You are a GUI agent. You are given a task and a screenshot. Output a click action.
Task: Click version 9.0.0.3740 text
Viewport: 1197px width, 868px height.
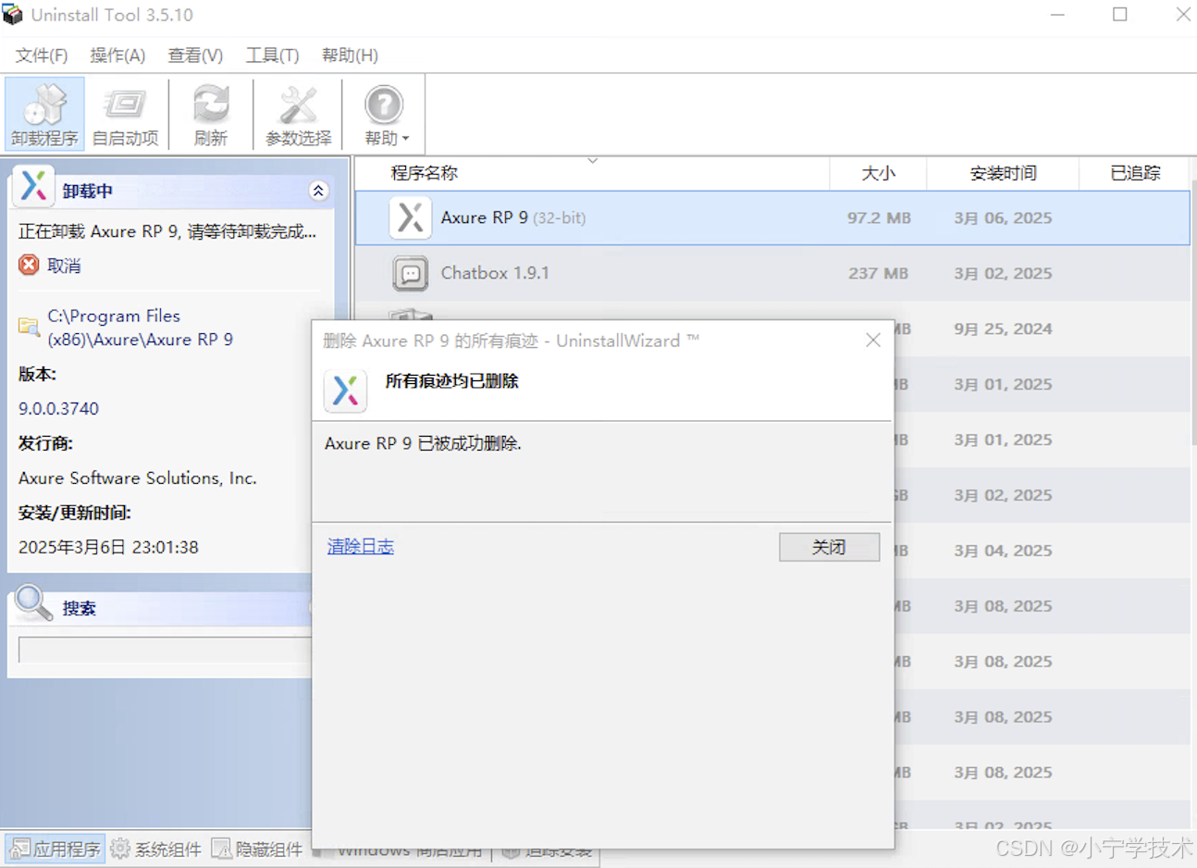(x=58, y=408)
